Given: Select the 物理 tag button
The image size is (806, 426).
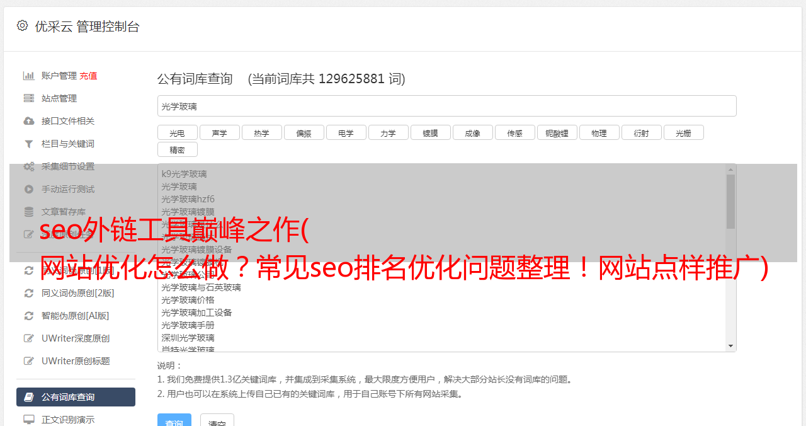Looking at the screenshot, I should [599, 132].
